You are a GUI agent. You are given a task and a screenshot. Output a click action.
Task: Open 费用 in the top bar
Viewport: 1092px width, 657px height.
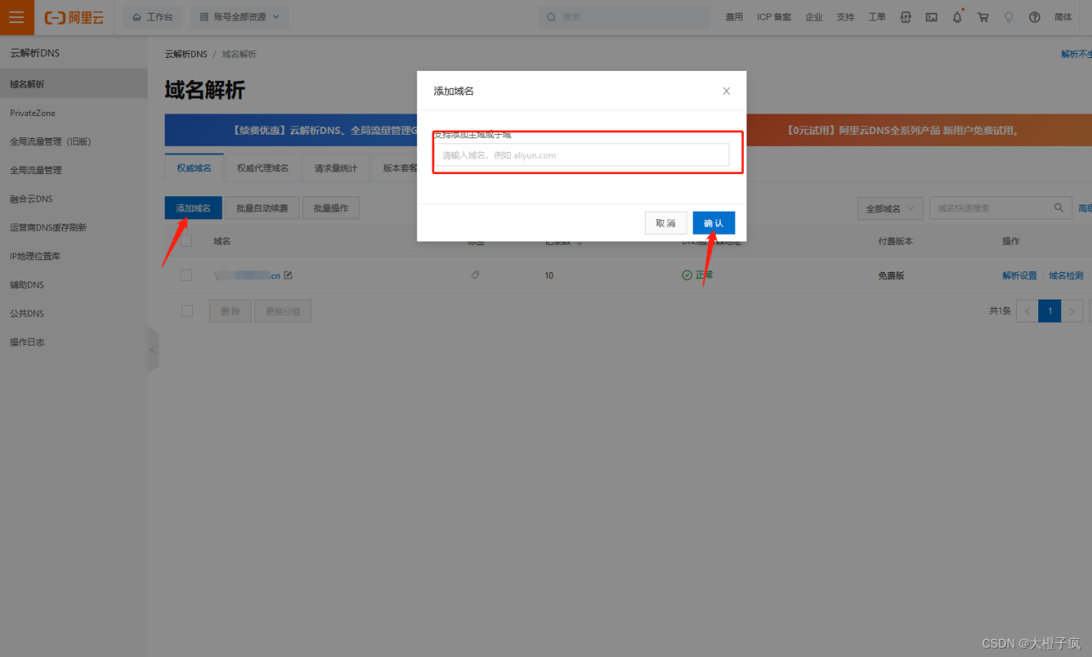735,17
